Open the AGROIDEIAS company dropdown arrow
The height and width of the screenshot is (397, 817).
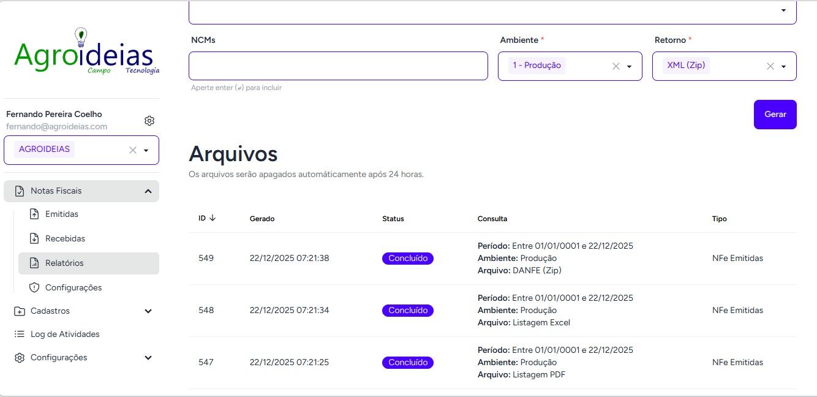(146, 151)
